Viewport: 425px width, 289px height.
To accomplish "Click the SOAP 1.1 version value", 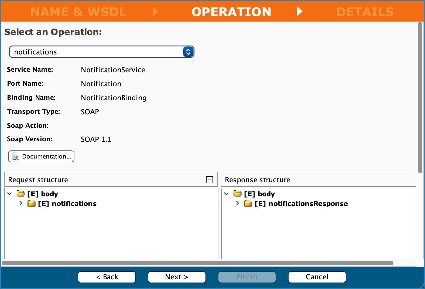I will point(96,139).
